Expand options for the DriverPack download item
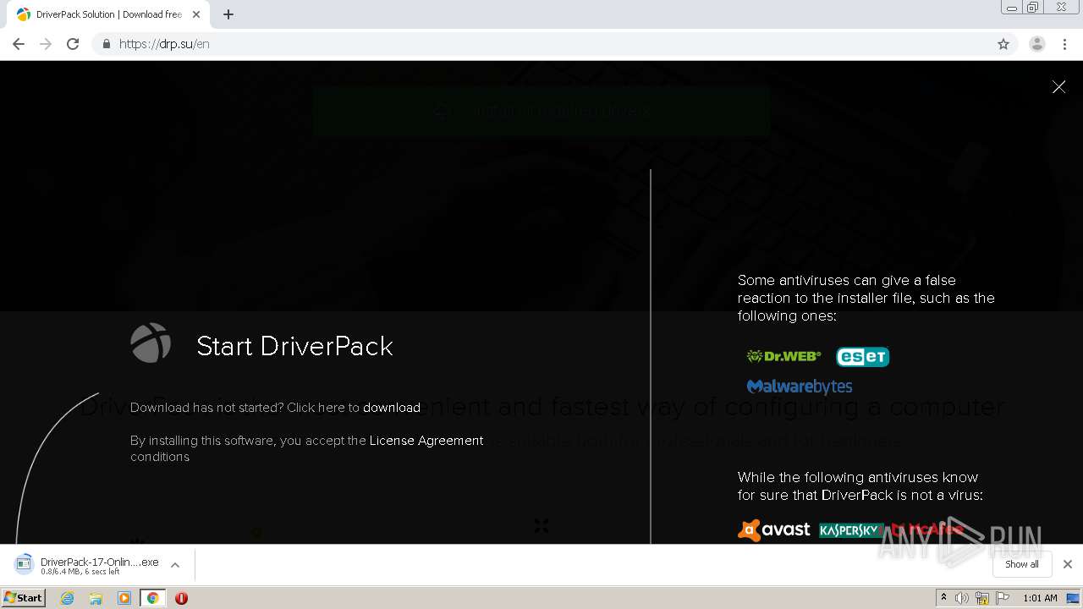 (x=175, y=565)
